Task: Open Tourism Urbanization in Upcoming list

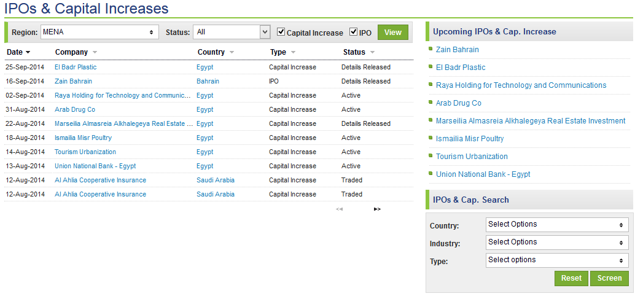Action: point(472,157)
